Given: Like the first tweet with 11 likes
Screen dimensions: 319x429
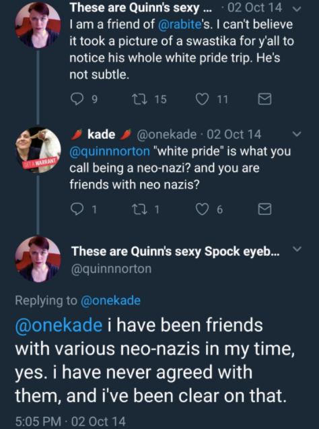Looking at the screenshot, I should coord(202,99).
